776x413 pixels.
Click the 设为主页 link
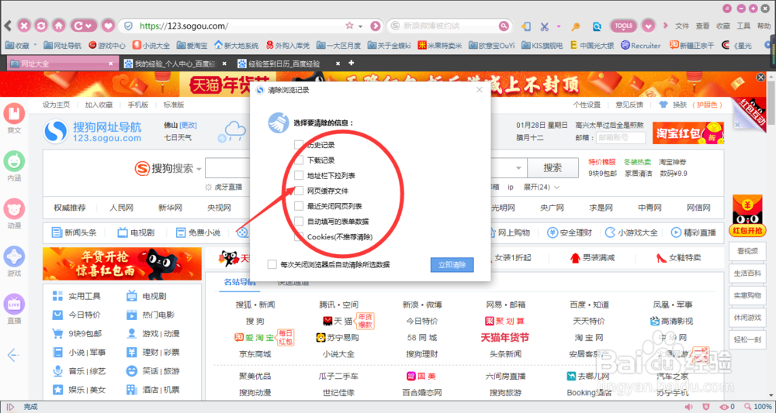[x=56, y=105]
